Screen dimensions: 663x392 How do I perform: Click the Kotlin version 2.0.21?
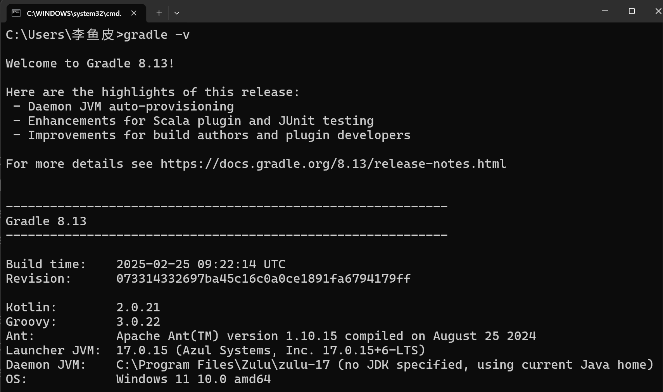click(138, 307)
